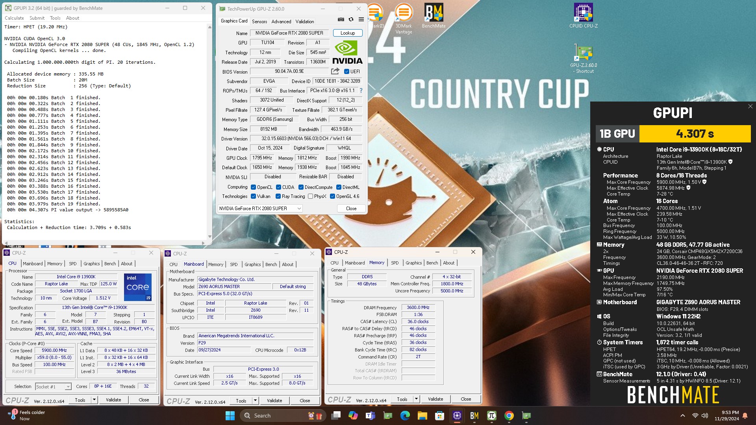756x425 pixels.
Task: Open the Bus Interface question mark help
Action: [x=361, y=91]
